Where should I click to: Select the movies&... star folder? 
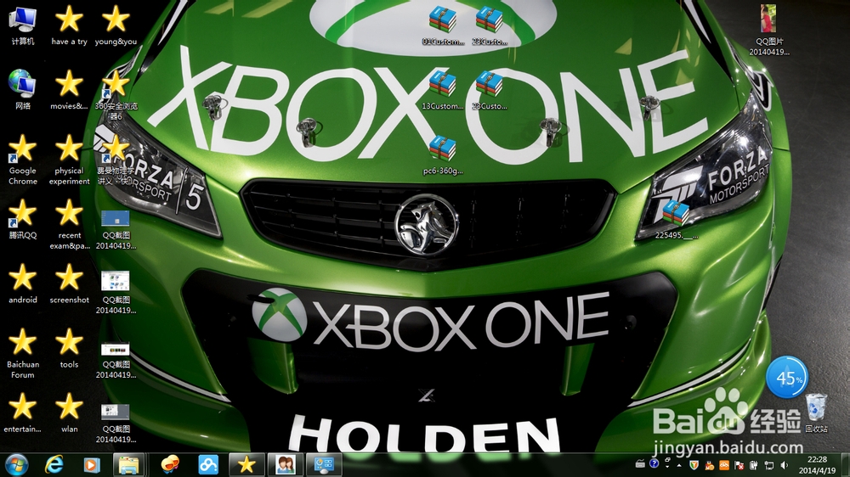[70, 90]
